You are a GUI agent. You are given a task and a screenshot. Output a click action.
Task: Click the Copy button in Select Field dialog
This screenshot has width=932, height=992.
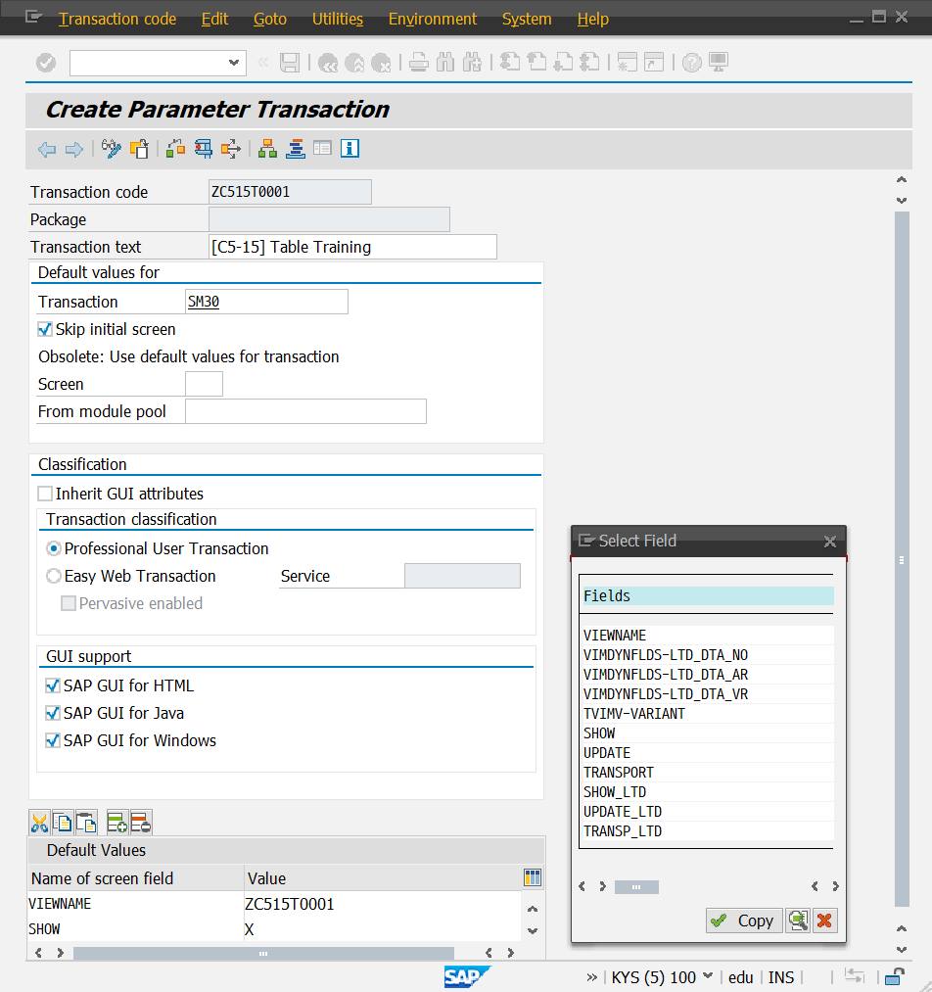coord(744,921)
